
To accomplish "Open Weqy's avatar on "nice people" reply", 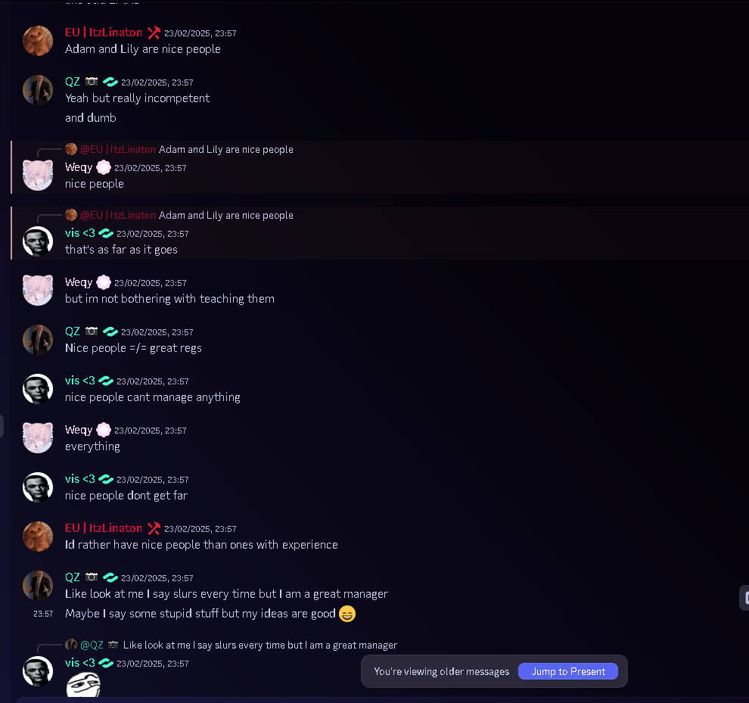I will (x=38, y=176).
